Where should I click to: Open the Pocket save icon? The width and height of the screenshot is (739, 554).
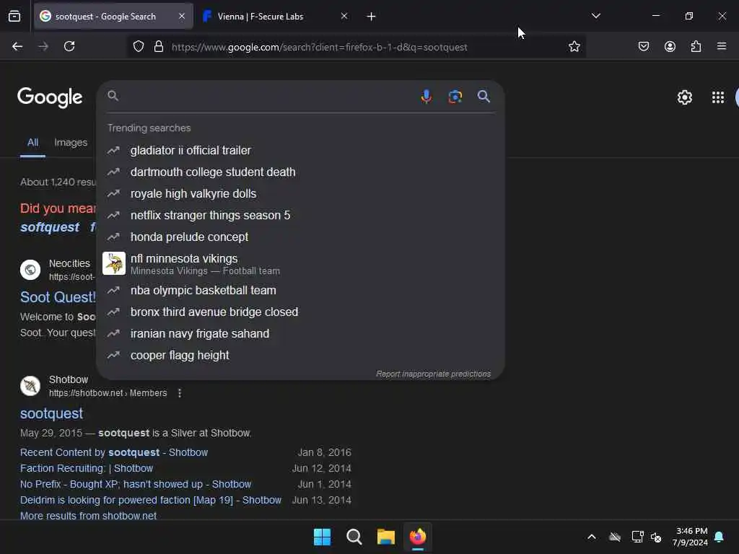point(644,46)
